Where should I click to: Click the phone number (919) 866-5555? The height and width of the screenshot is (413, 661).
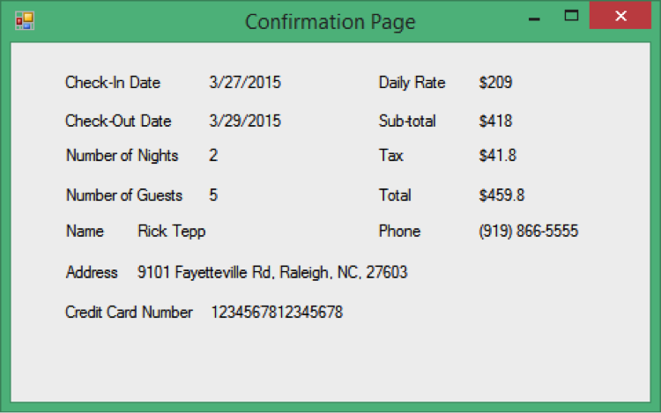point(529,232)
